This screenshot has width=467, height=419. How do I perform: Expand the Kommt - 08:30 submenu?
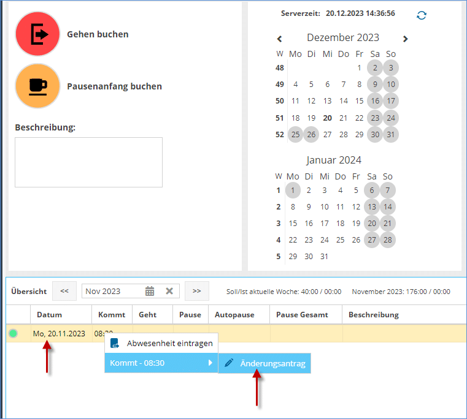161,363
